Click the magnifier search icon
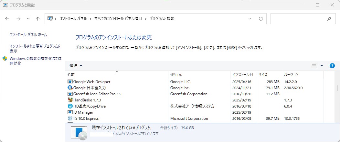340x142 pixels. pos(329,19)
